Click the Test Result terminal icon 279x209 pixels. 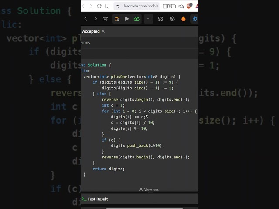click(84, 199)
